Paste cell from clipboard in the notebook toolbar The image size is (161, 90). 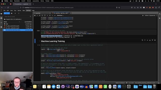pyautogui.click(x=45, y=15)
